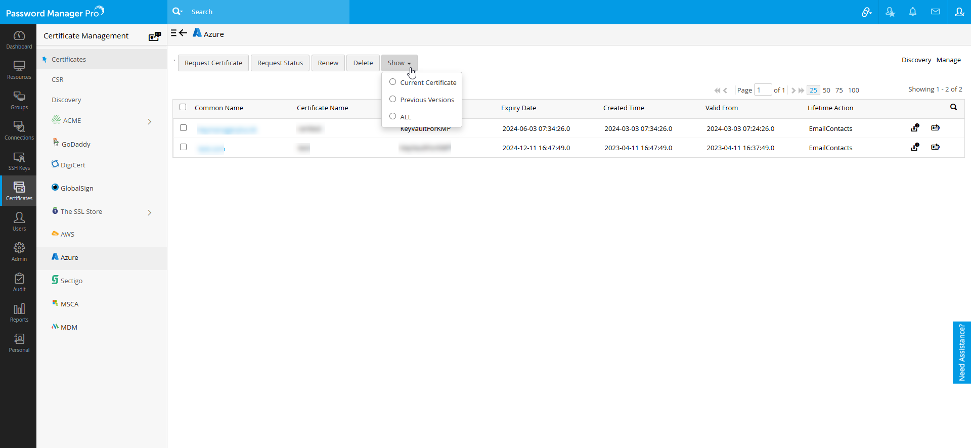Open Sectigo in the left menu
This screenshot has width=971, height=448.
point(71,281)
